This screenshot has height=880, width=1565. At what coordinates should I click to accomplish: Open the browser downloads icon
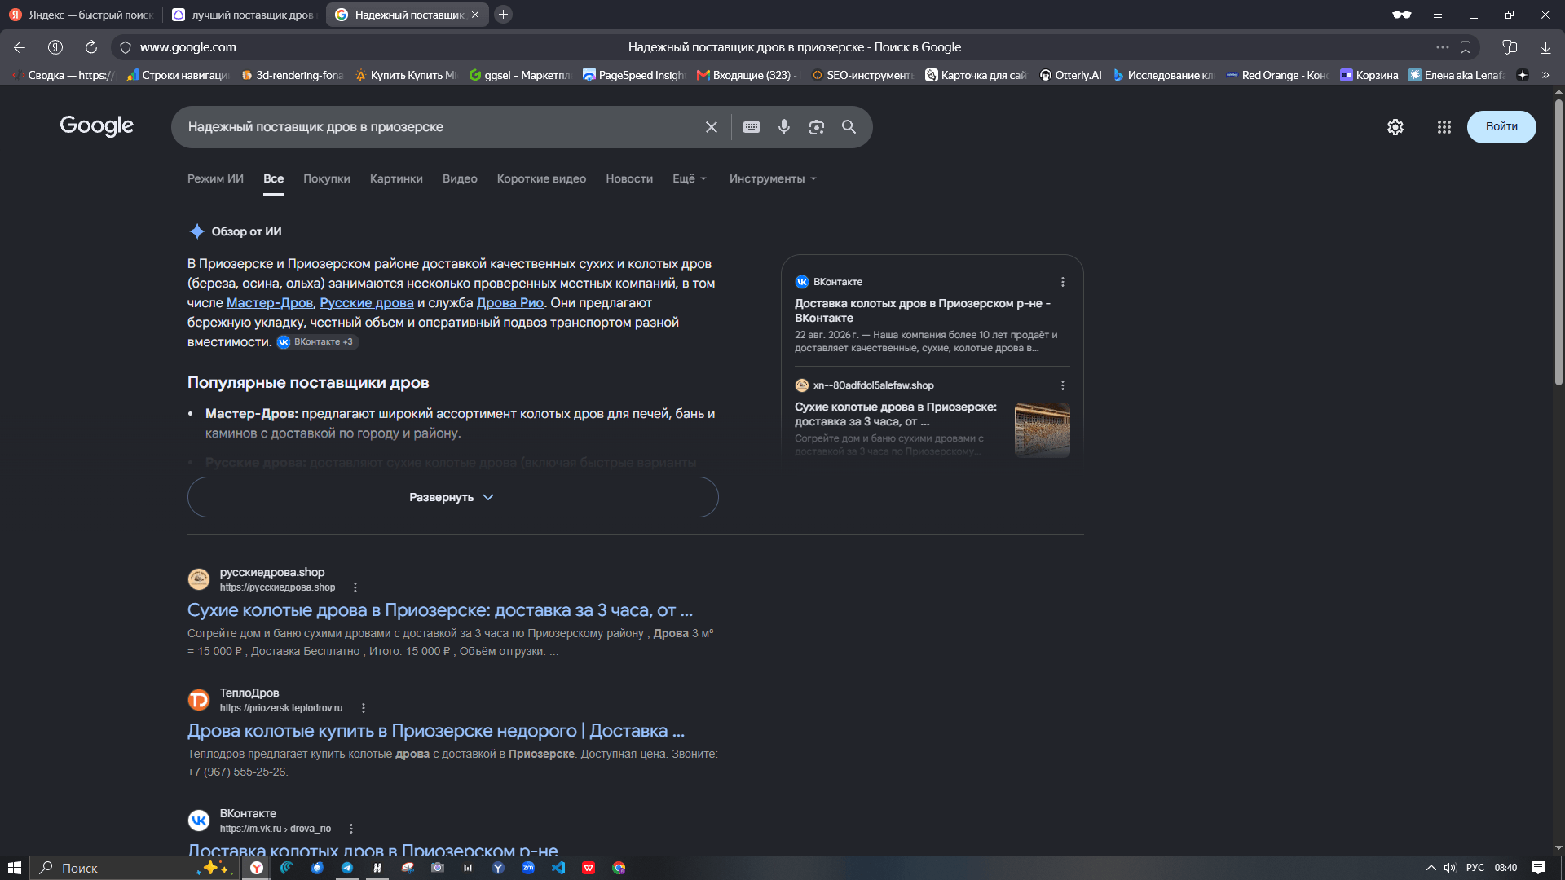click(1545, 47)
